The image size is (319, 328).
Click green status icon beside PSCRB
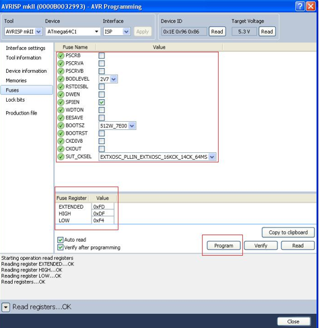point(61,55)
